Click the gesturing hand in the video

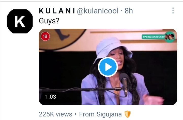[x=153, y=99]
